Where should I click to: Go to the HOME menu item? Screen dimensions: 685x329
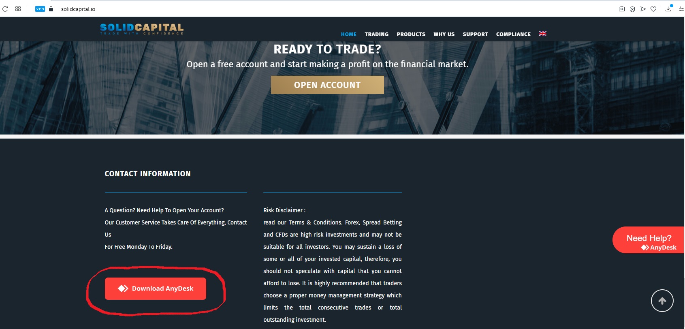349,34
